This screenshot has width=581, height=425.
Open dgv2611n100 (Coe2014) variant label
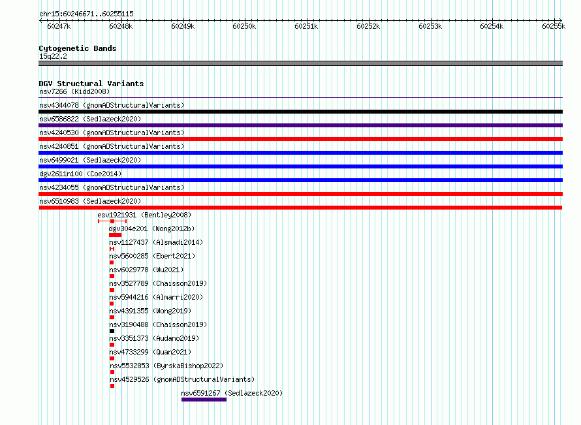[x=80, y=174]
